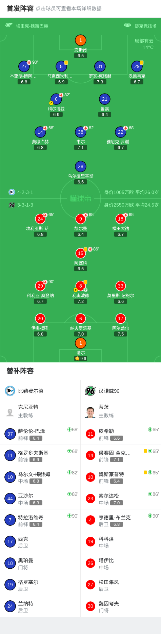This screenshot has height=634, width=161.
Task: View coach 蒂茨 profile photo
Action: pos(90,412)
